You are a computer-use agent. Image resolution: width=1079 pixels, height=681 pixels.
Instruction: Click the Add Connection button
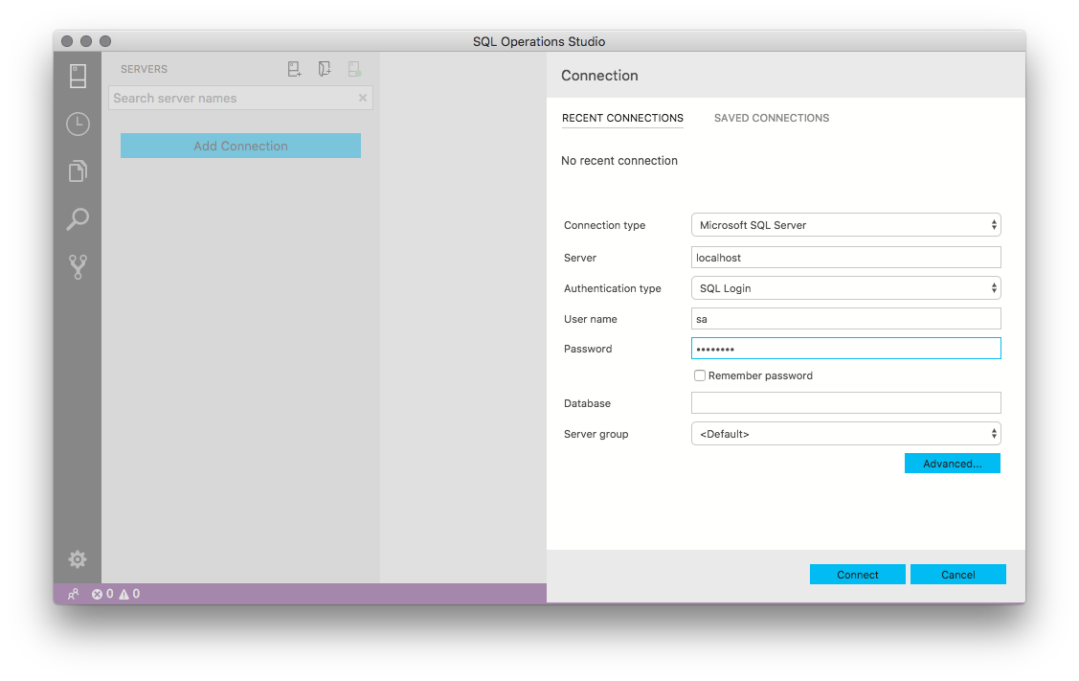coord(241,146)
